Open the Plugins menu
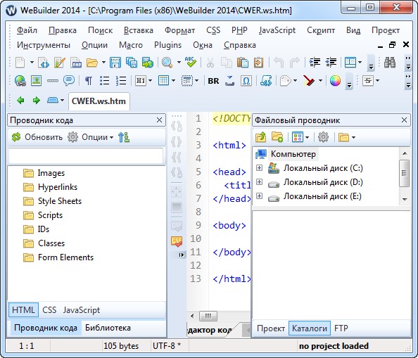The height and width of the screenshot is (358, 418). click(x=167, y=45)
